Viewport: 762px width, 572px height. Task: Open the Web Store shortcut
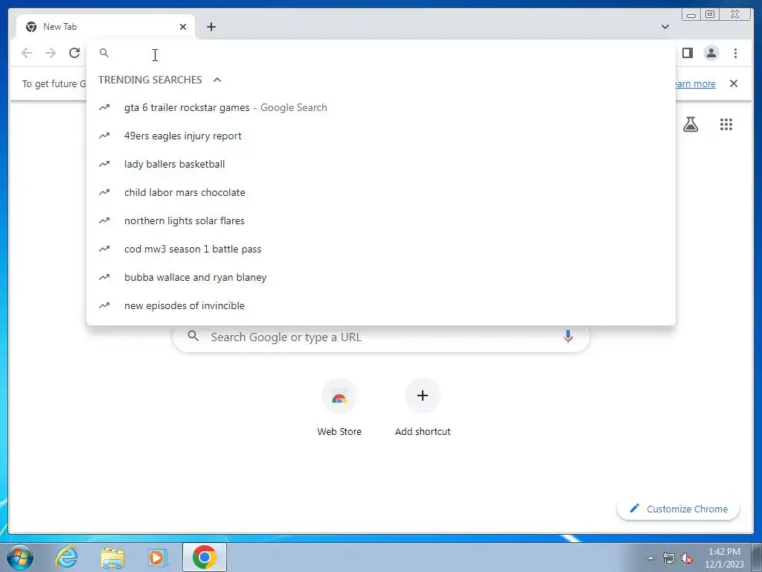tap(339, 407)
